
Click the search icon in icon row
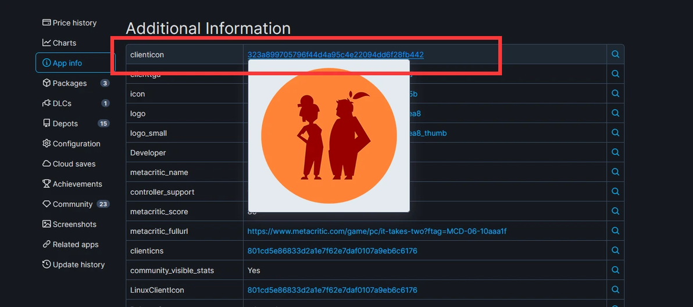pyautogui.click(x=615, y=93)
